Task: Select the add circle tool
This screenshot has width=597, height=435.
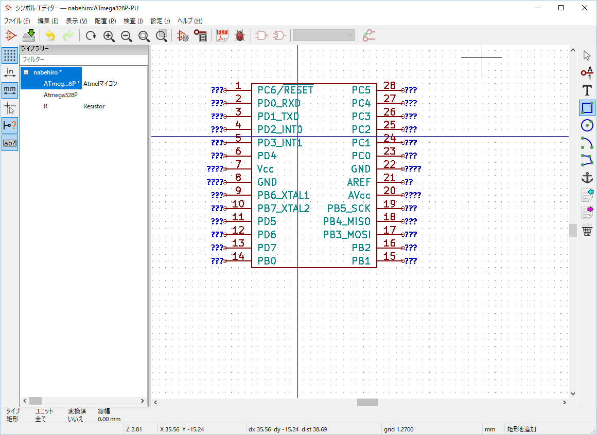Action: point(587,125)
